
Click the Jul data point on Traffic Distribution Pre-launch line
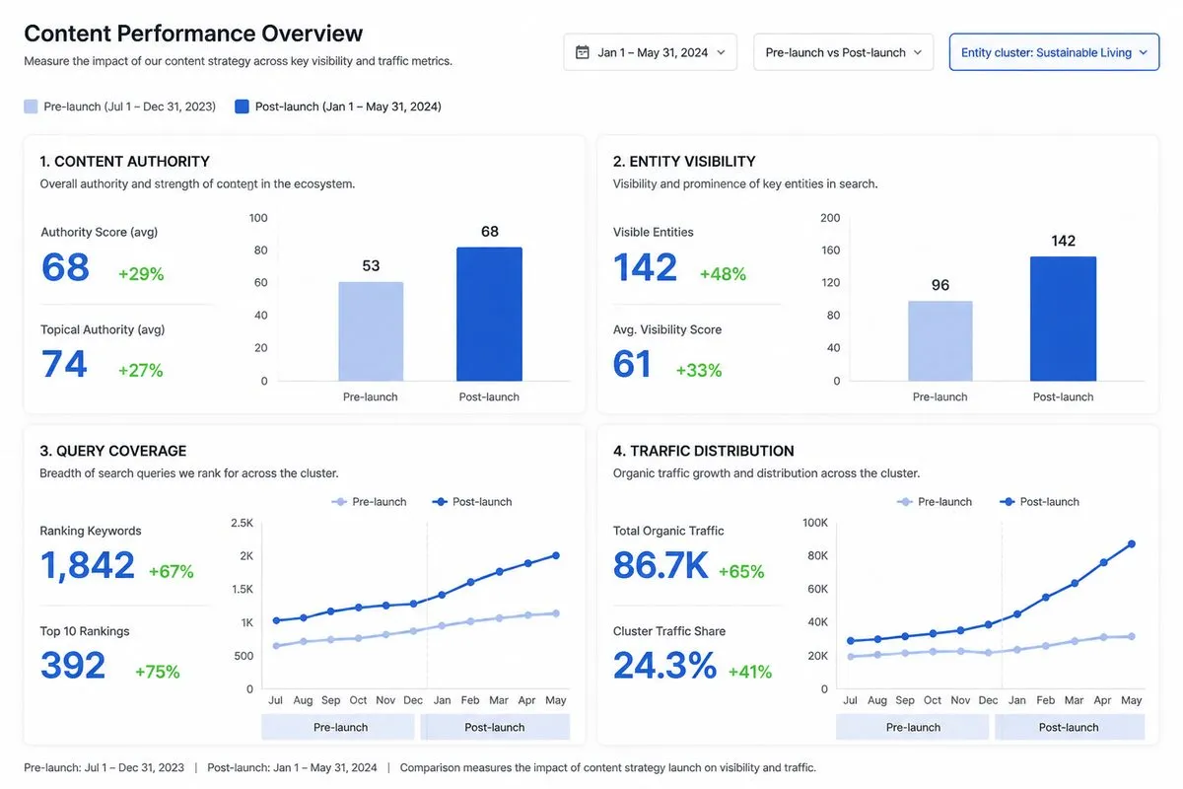(851, 656)
